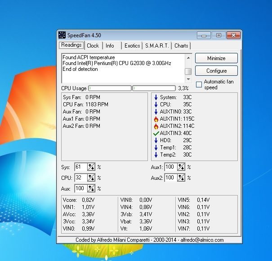The height and width of the screenshot is (261, 272).
Task: Click the second CPU Usage progress bar
Action: tap(154, 88)
